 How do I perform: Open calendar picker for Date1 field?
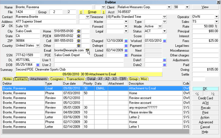pos(164,60)
